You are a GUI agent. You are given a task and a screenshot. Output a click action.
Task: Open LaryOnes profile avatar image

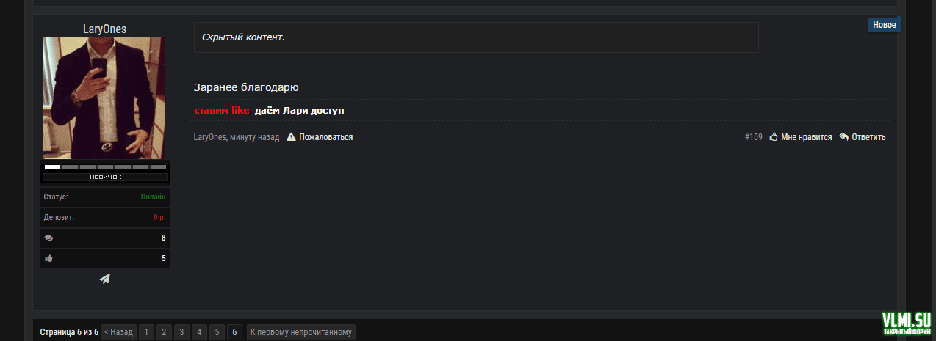(104, 98)
